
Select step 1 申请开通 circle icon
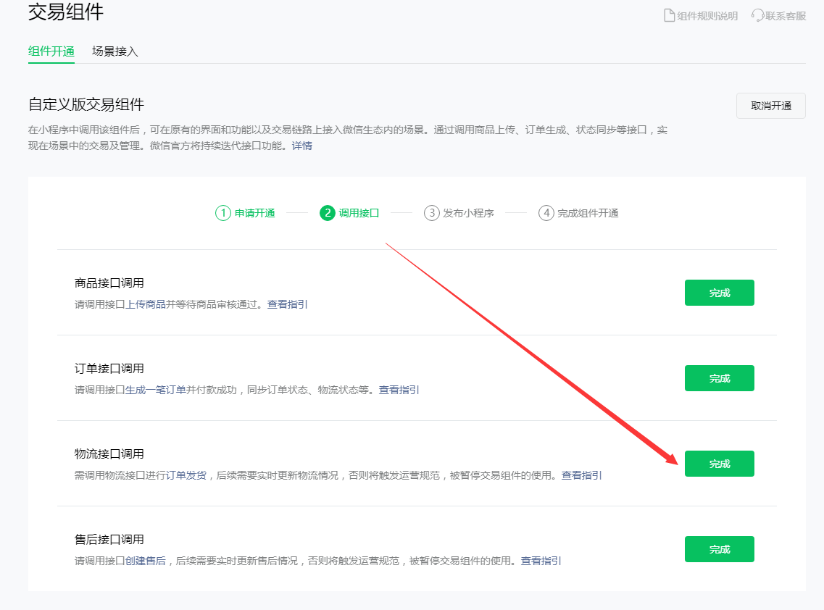point(222,213)
